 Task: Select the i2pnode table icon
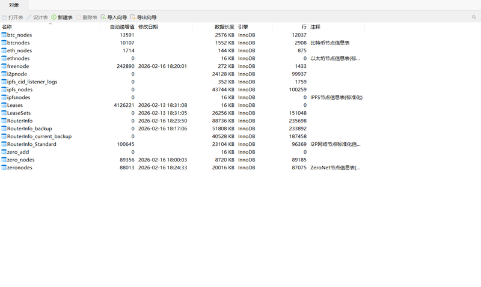point(4,74)
